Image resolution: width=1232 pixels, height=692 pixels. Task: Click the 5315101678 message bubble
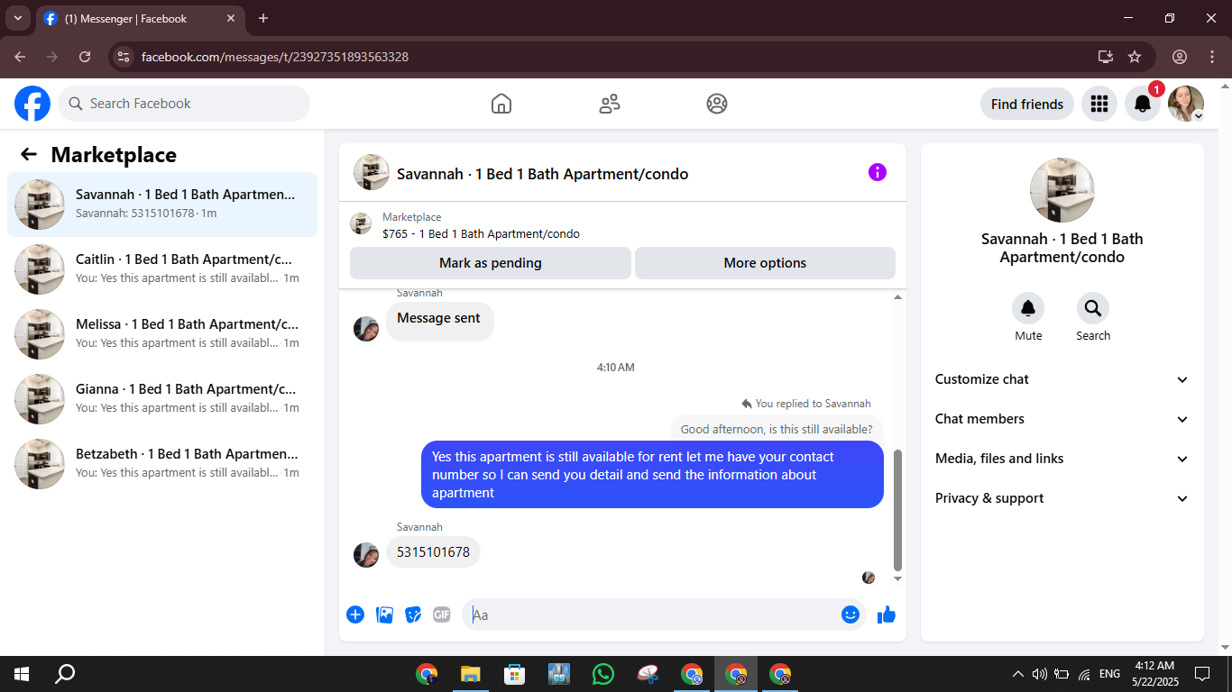click(x=433, y=552)
